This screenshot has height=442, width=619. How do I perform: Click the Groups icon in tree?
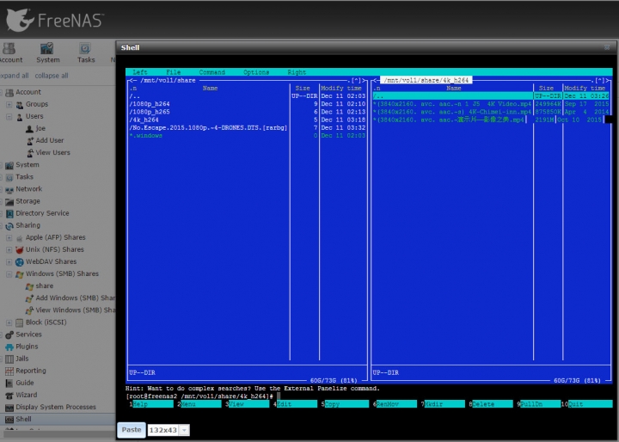point(20,105)
